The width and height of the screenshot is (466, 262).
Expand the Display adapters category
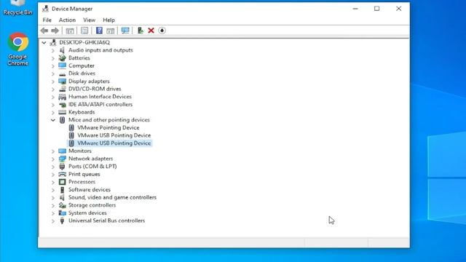coord(53,82)
